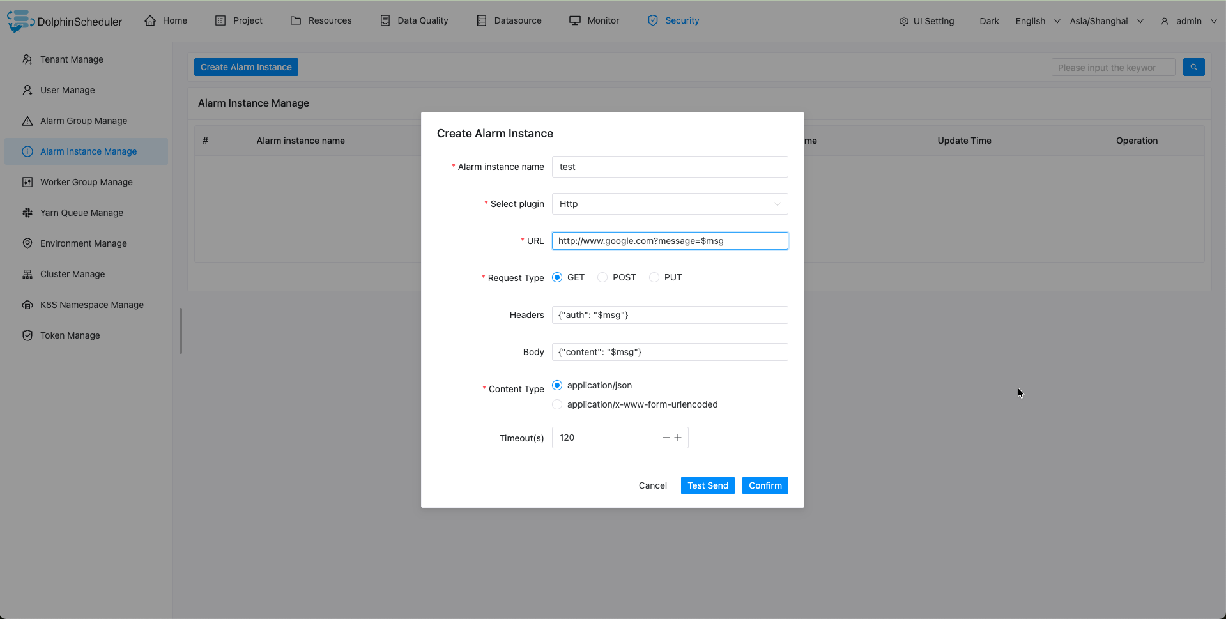Select the POST request type
1226x619 pixels.
point(602,277)
